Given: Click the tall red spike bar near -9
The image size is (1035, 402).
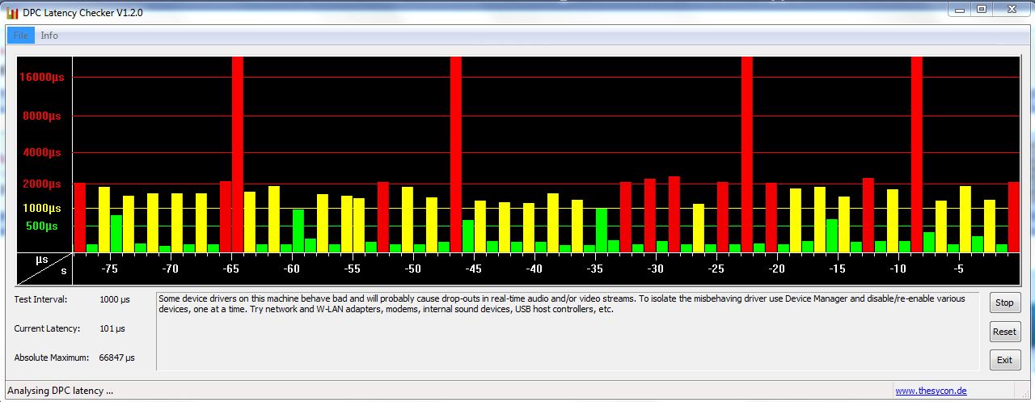Looking at the screenshot, I should 917,154.
